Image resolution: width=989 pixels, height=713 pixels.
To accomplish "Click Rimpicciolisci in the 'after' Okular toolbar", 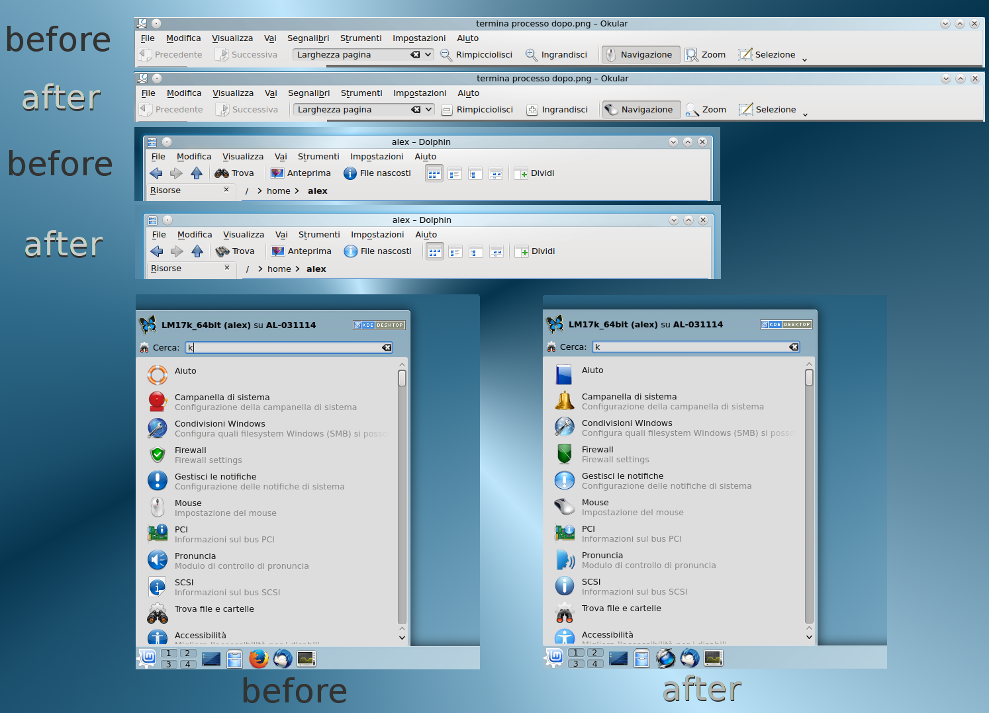I will (x=477, y=110).
